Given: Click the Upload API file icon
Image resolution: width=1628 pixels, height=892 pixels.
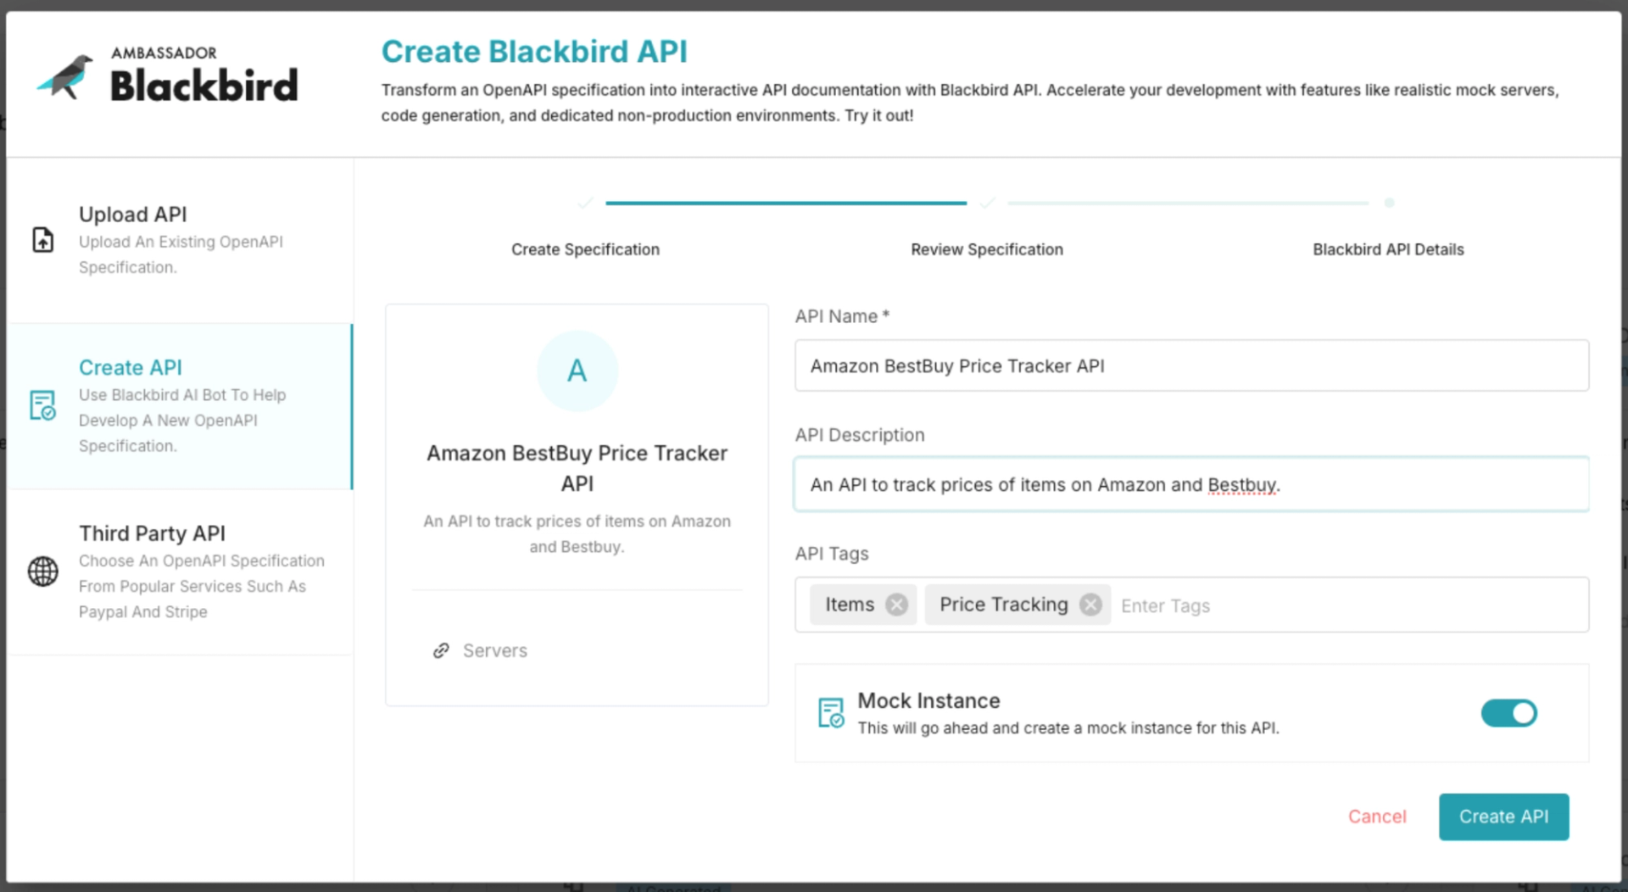Looking at the screenshot, I should [42, 240].
